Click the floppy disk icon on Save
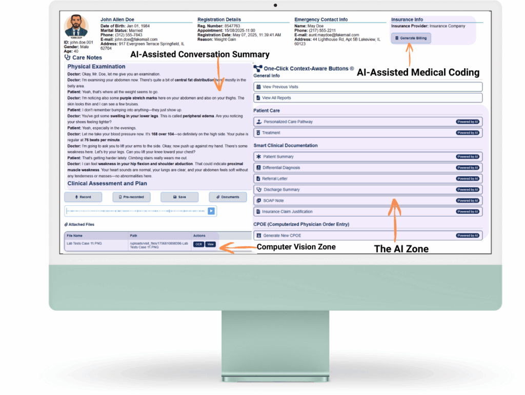The width and height of the screenshot is (525, 395). coord(175,197)
